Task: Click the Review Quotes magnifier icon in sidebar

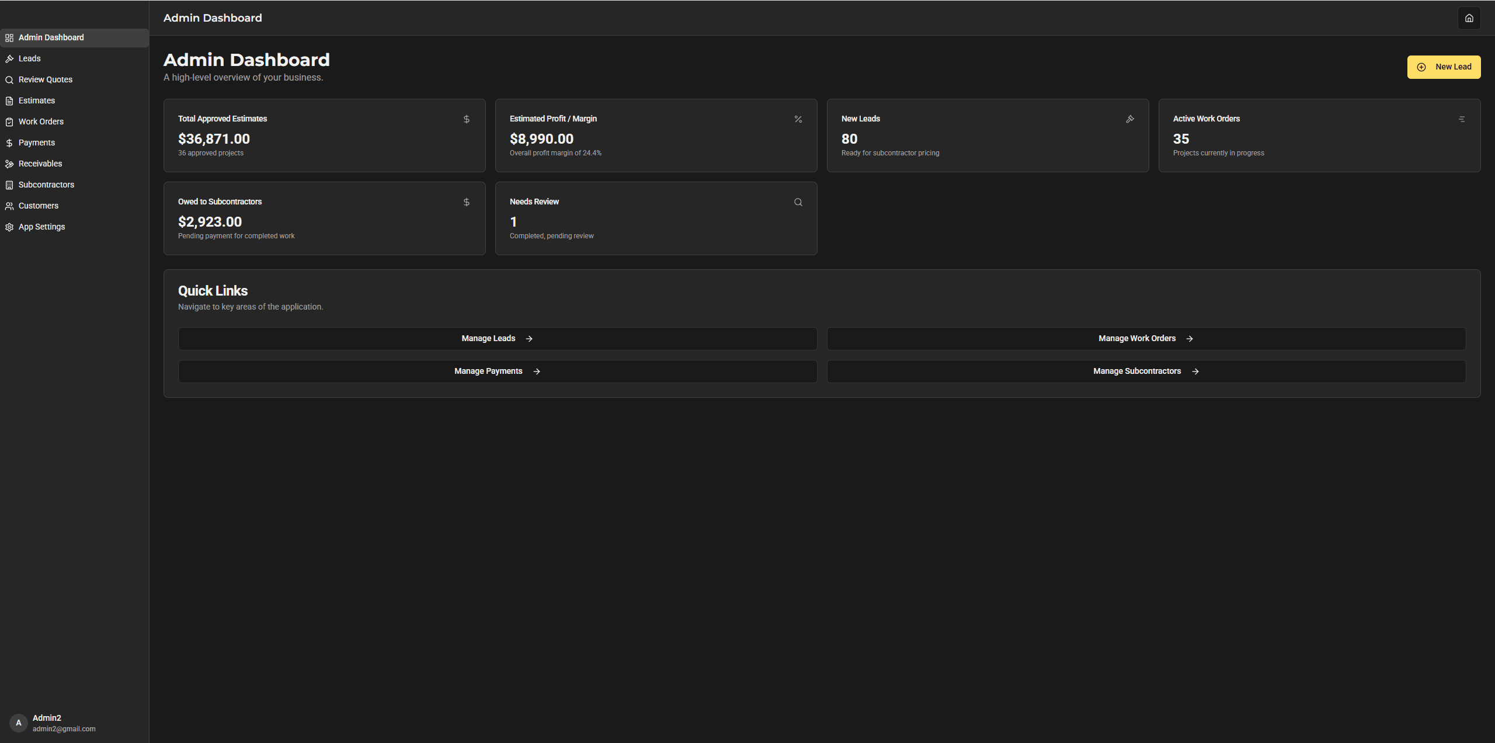Action: [9, 80]
